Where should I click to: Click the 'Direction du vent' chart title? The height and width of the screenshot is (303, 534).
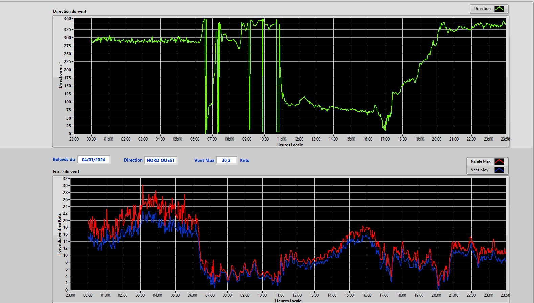(x=70, y=11)
